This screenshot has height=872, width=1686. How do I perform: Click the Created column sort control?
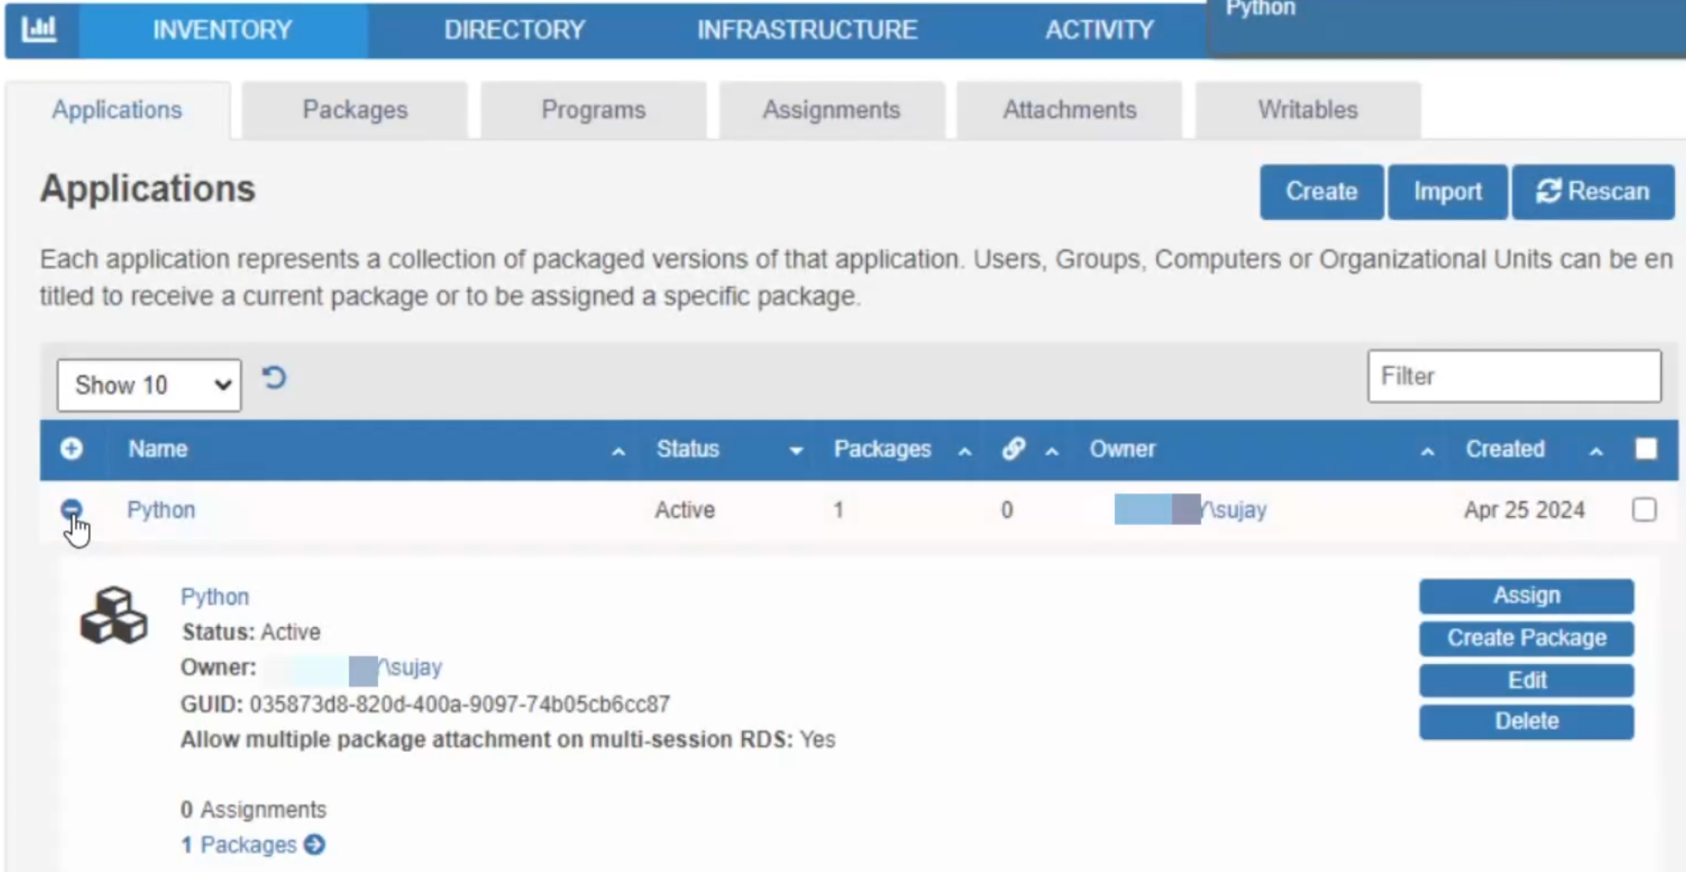click(x=1596, y=452)
